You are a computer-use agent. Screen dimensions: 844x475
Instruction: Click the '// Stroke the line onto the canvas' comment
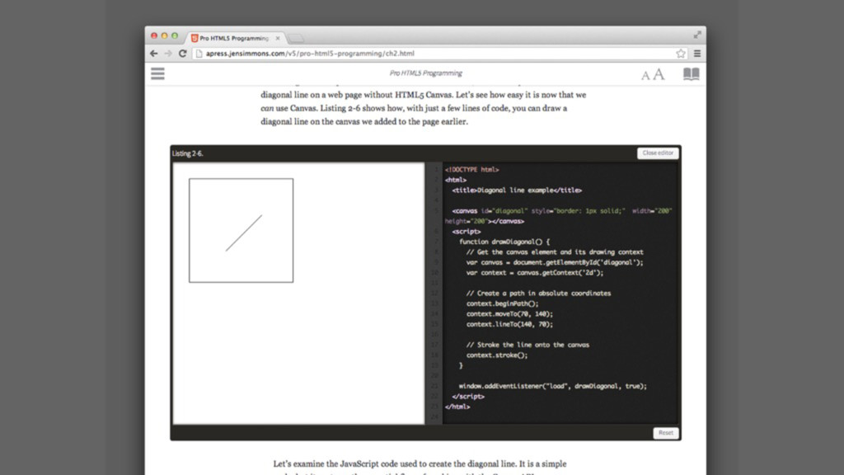527,346
